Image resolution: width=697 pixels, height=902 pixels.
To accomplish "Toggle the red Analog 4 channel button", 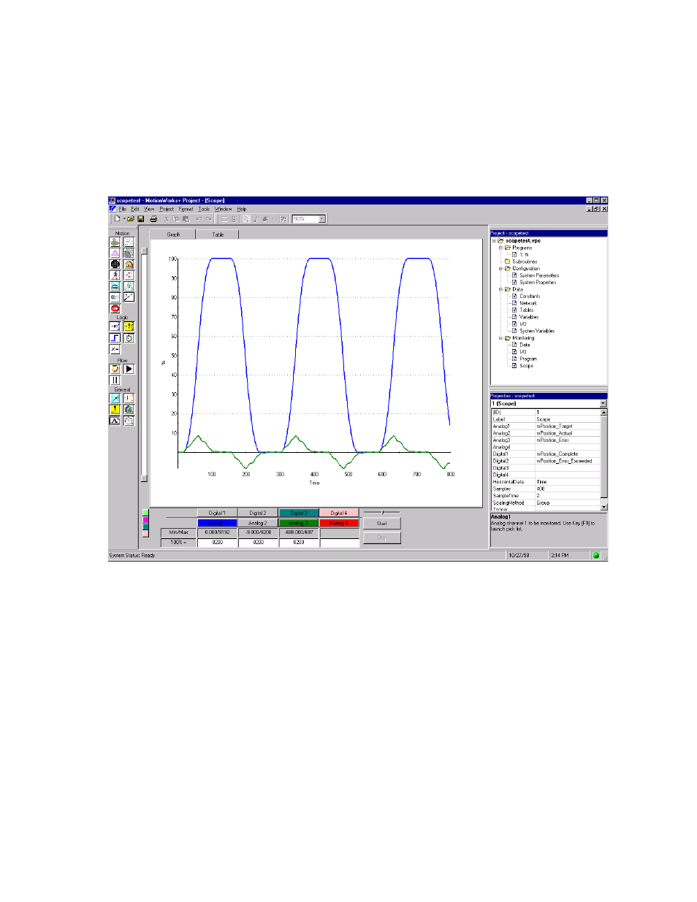I will (338, 524).
